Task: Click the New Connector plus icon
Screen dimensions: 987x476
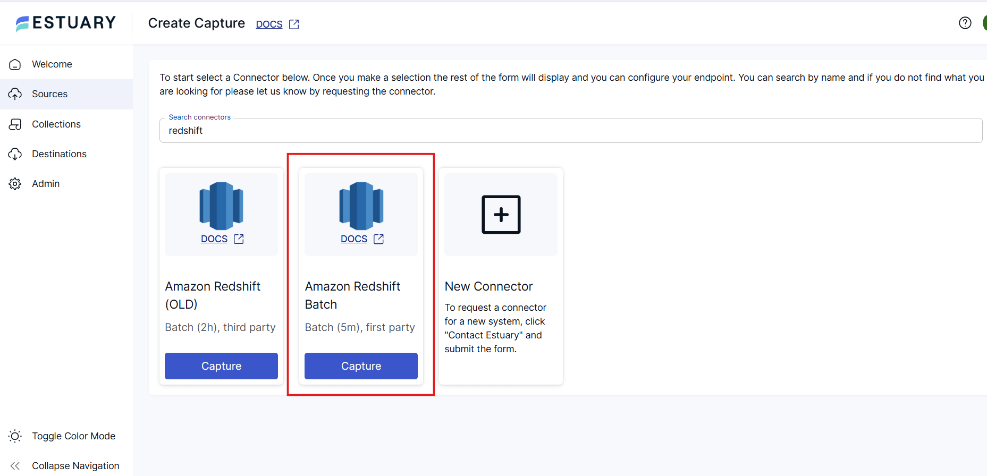Action: (501, 215)
